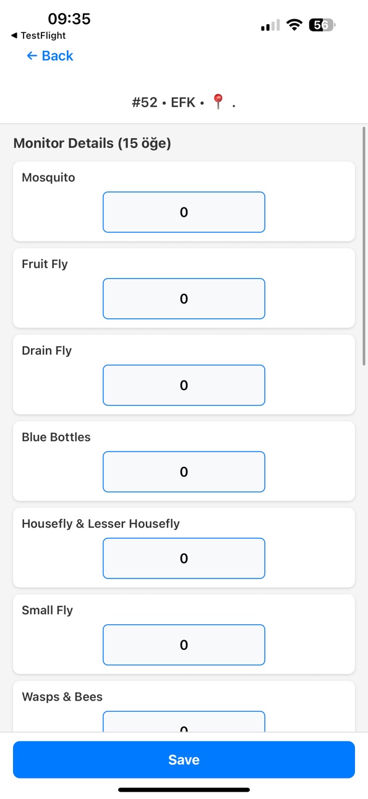Viewport: 368px width, 799px height.
Task: Select the Drain Fly count field
Action: pos(184,385)
